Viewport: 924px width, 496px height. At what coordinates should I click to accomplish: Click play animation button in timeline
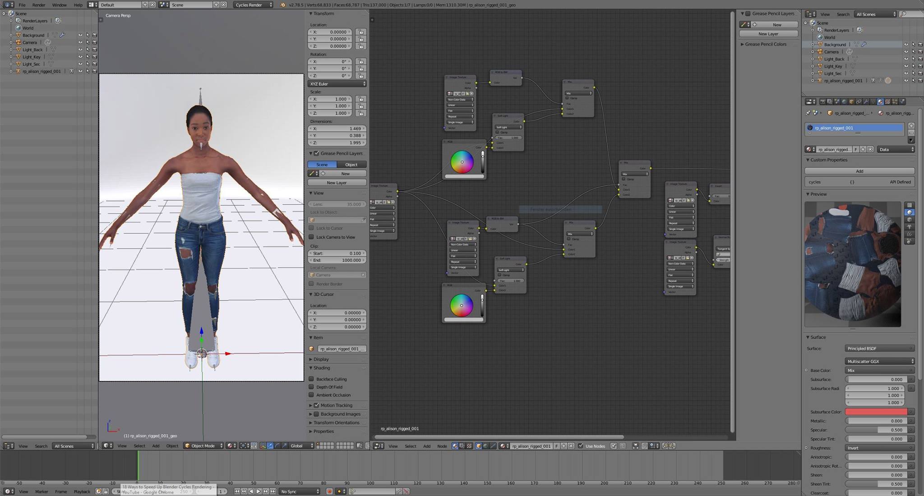click(x=259, y=491)
